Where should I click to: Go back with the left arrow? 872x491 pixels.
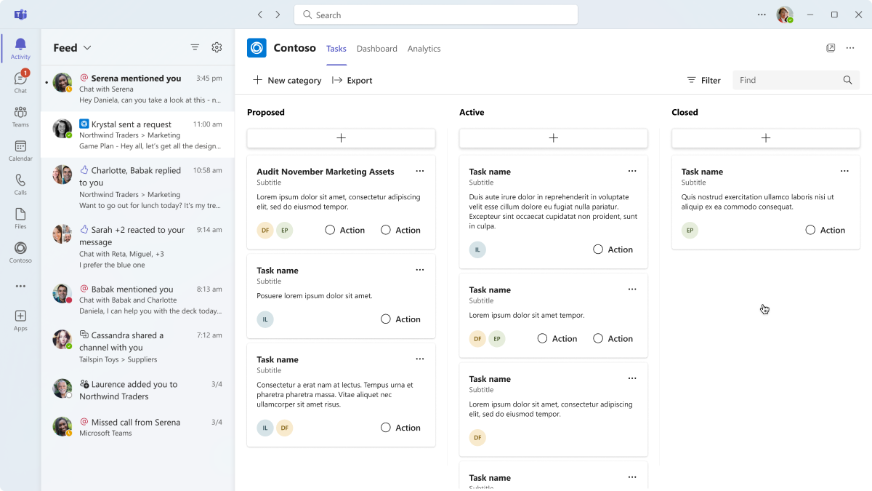coord(260,15)
